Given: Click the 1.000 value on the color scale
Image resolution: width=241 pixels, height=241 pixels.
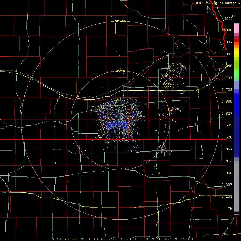Looking at the screenshot, I should (x=227, y=30).
